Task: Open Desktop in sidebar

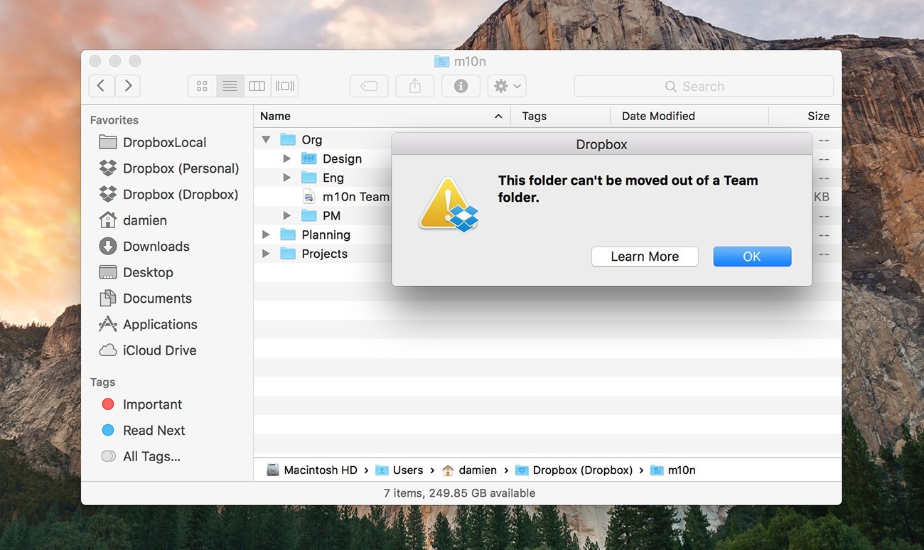Action: coord(136,272)
